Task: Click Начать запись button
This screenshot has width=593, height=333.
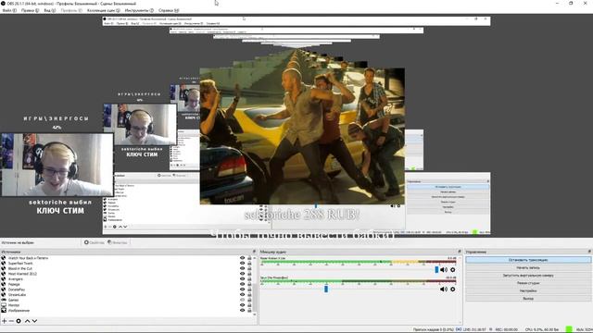Action: [x=528, y=267]
